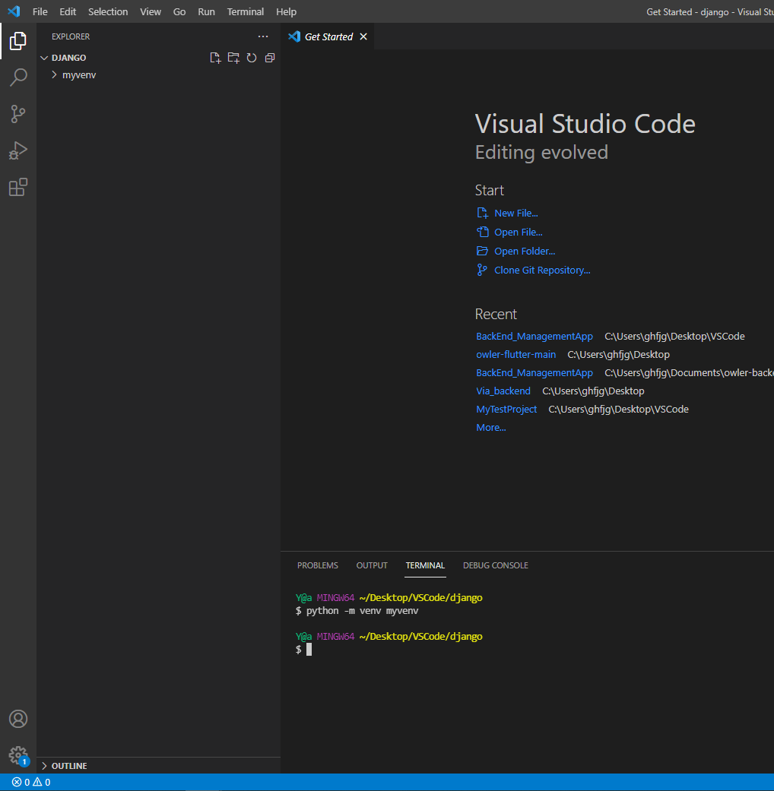Expand the myvenv folder

click(x=54, y=74)
